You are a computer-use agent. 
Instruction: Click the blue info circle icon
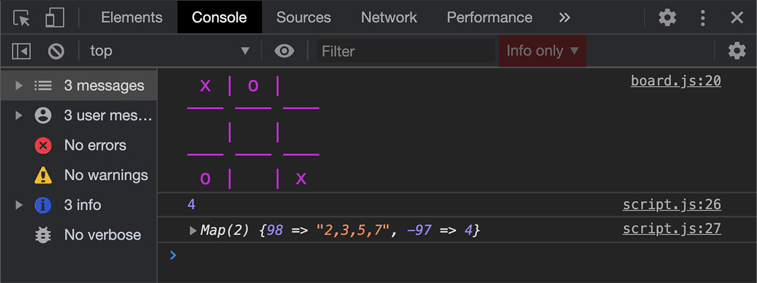(43, 205)
